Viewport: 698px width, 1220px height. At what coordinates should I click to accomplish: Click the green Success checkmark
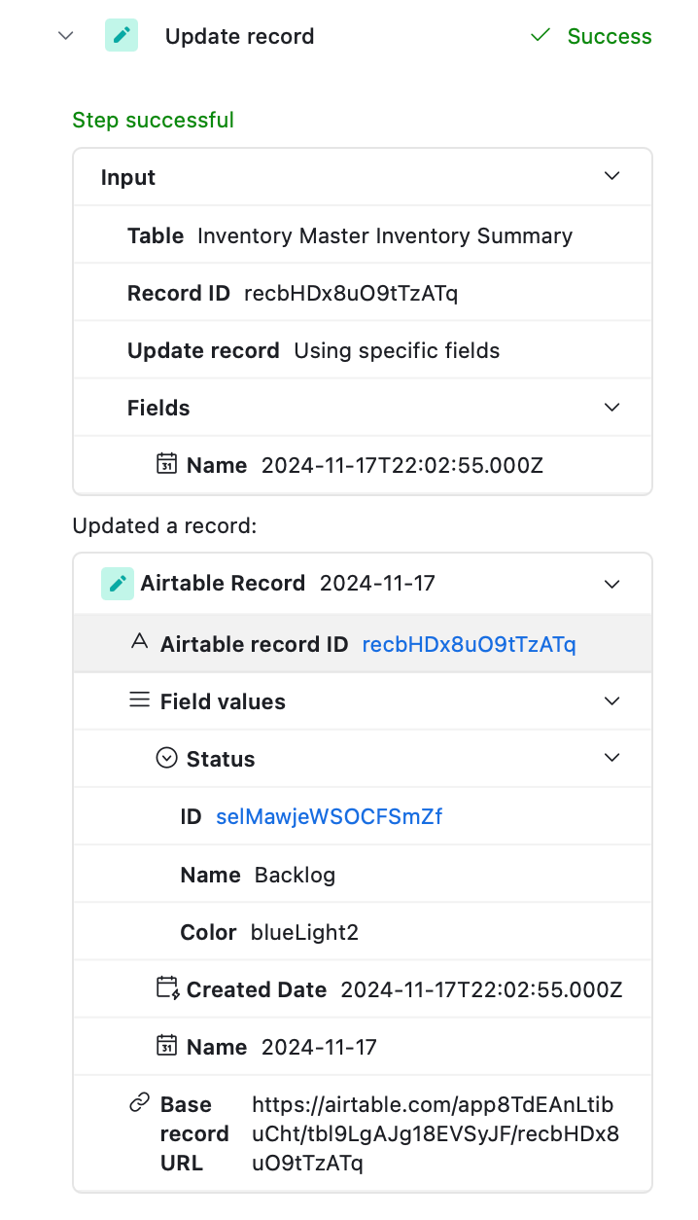pos(541,36)
